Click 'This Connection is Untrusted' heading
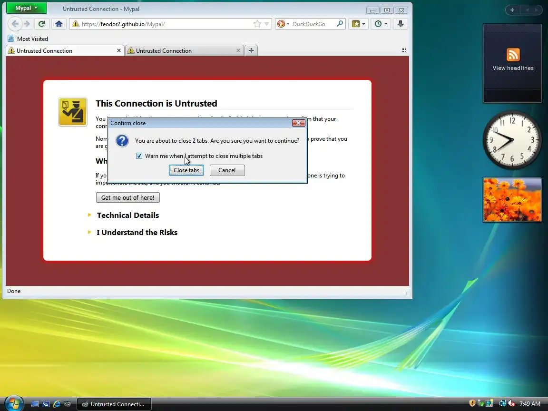548x411 pixels. click(x=156, y=103)
